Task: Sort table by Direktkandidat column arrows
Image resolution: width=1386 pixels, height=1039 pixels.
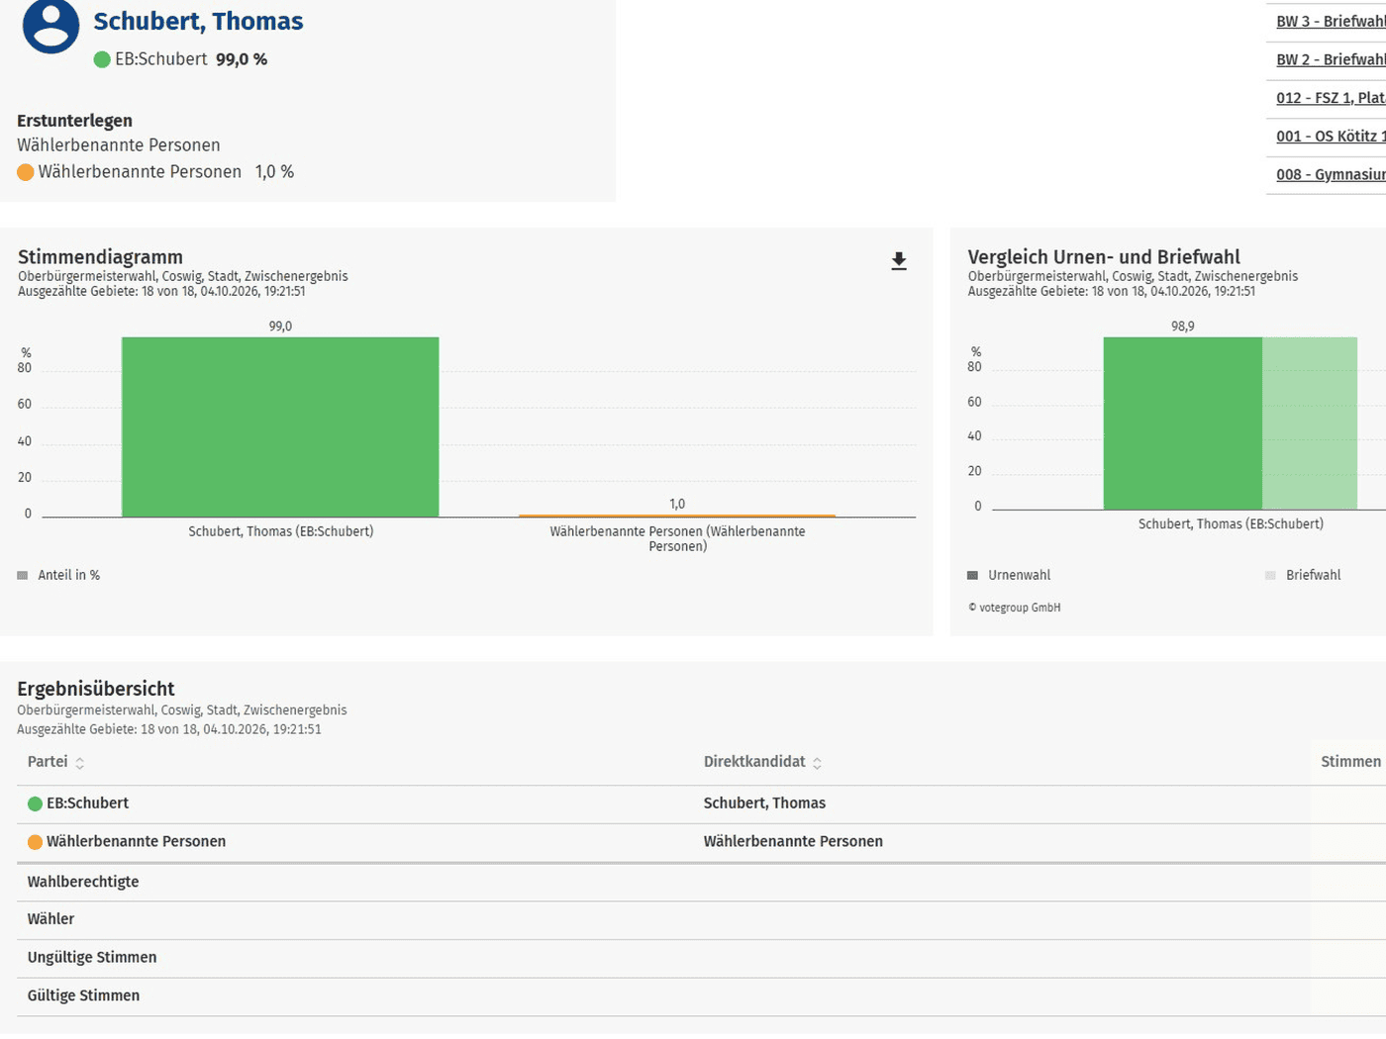Action: point(817,763)
